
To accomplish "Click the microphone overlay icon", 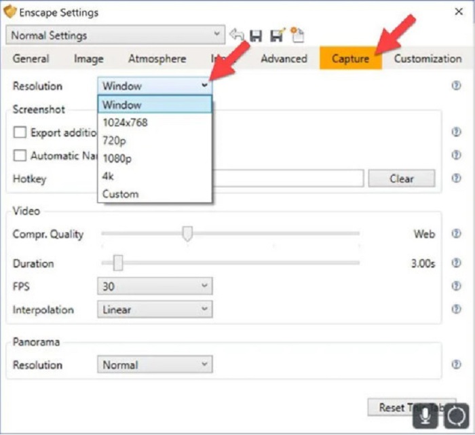I will (425, 414).
